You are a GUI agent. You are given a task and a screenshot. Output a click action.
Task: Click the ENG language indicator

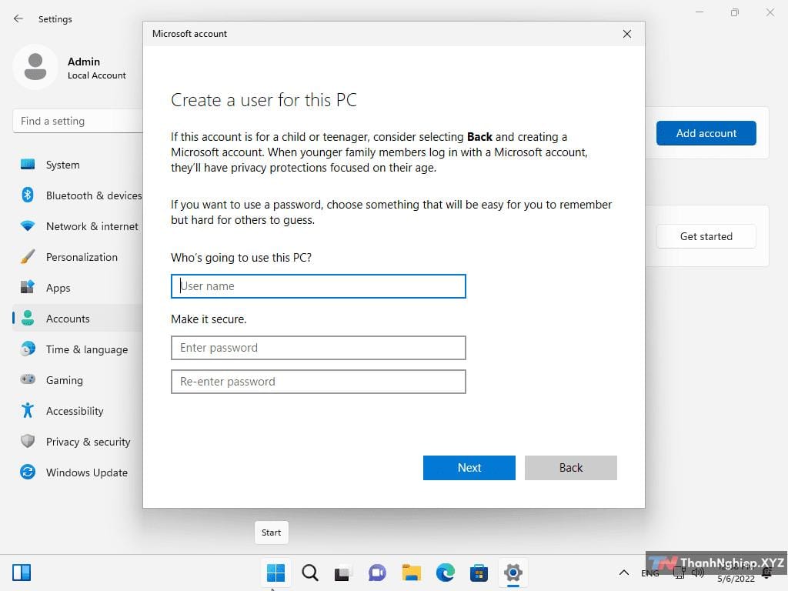(649, 573)
